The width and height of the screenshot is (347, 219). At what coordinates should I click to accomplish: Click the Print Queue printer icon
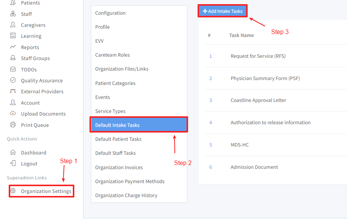(x=13, y=125)
